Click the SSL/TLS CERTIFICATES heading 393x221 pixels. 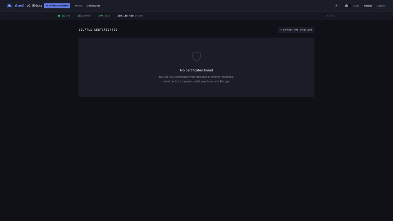click(98, 30)
